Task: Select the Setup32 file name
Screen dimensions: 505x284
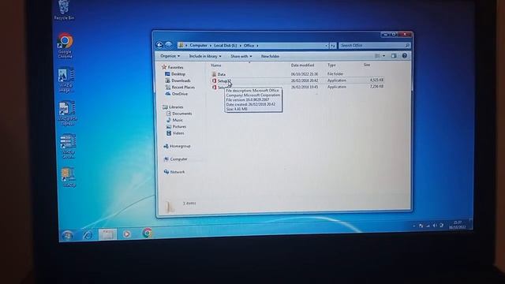Action: click(224, 80)
